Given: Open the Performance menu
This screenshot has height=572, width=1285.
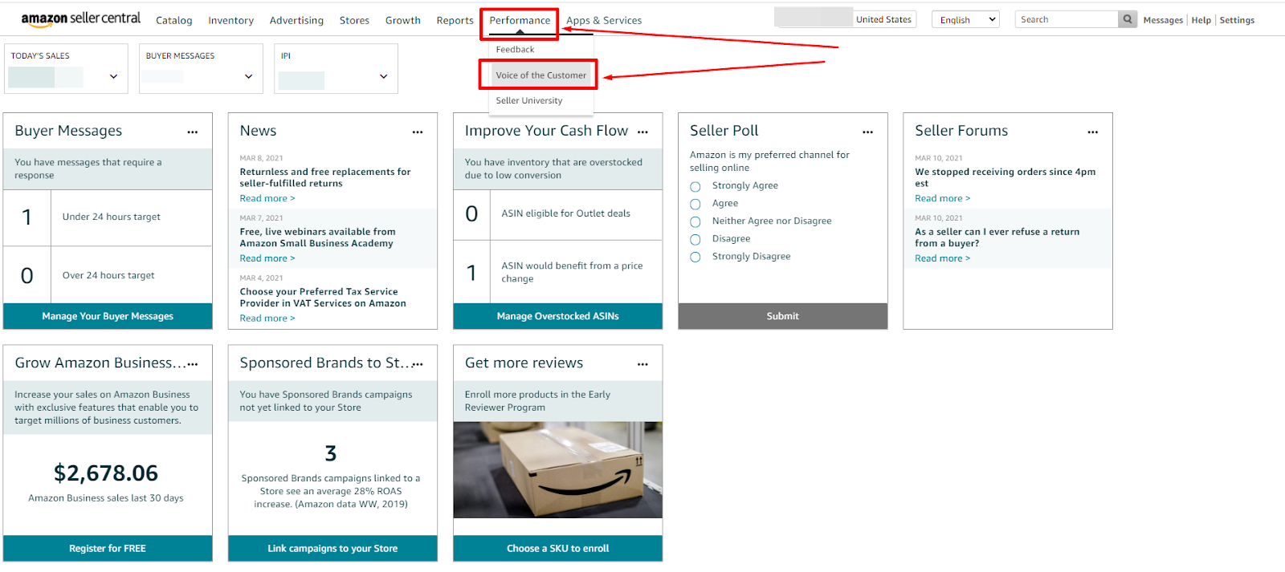Looking at the screenshot, I should click(x=520, y=20).
